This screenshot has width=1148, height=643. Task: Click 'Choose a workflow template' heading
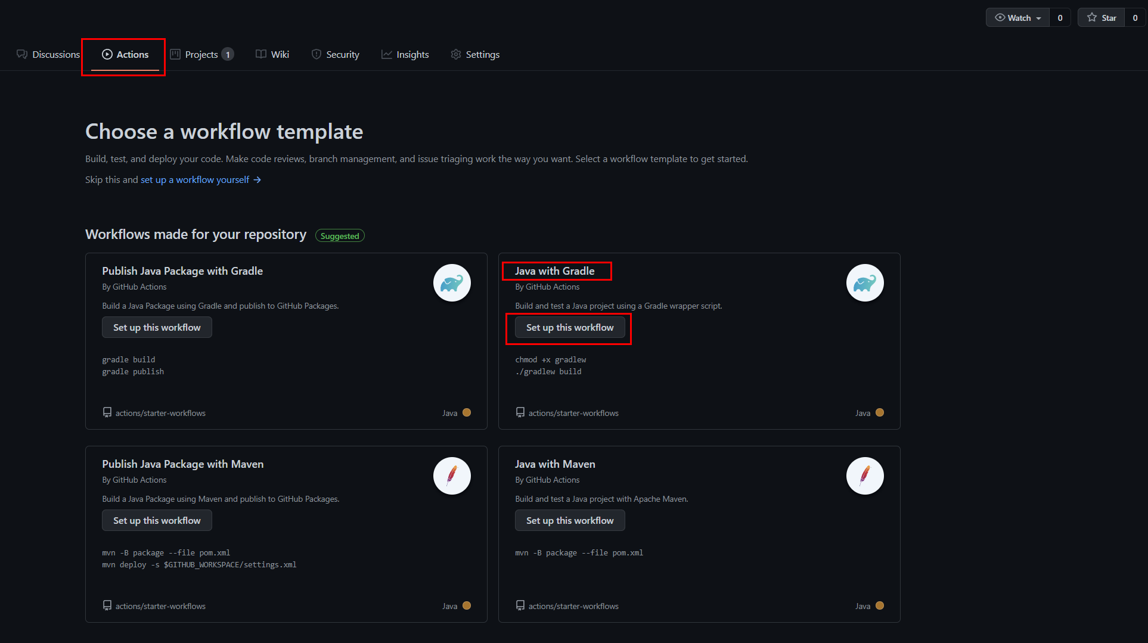coord(224,132)
